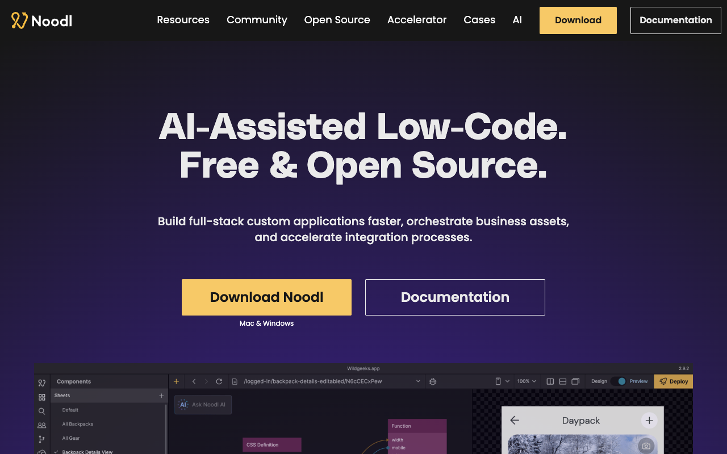Click the header Documentation button
This screenshot has width=727, height=454.
[675, 20]
